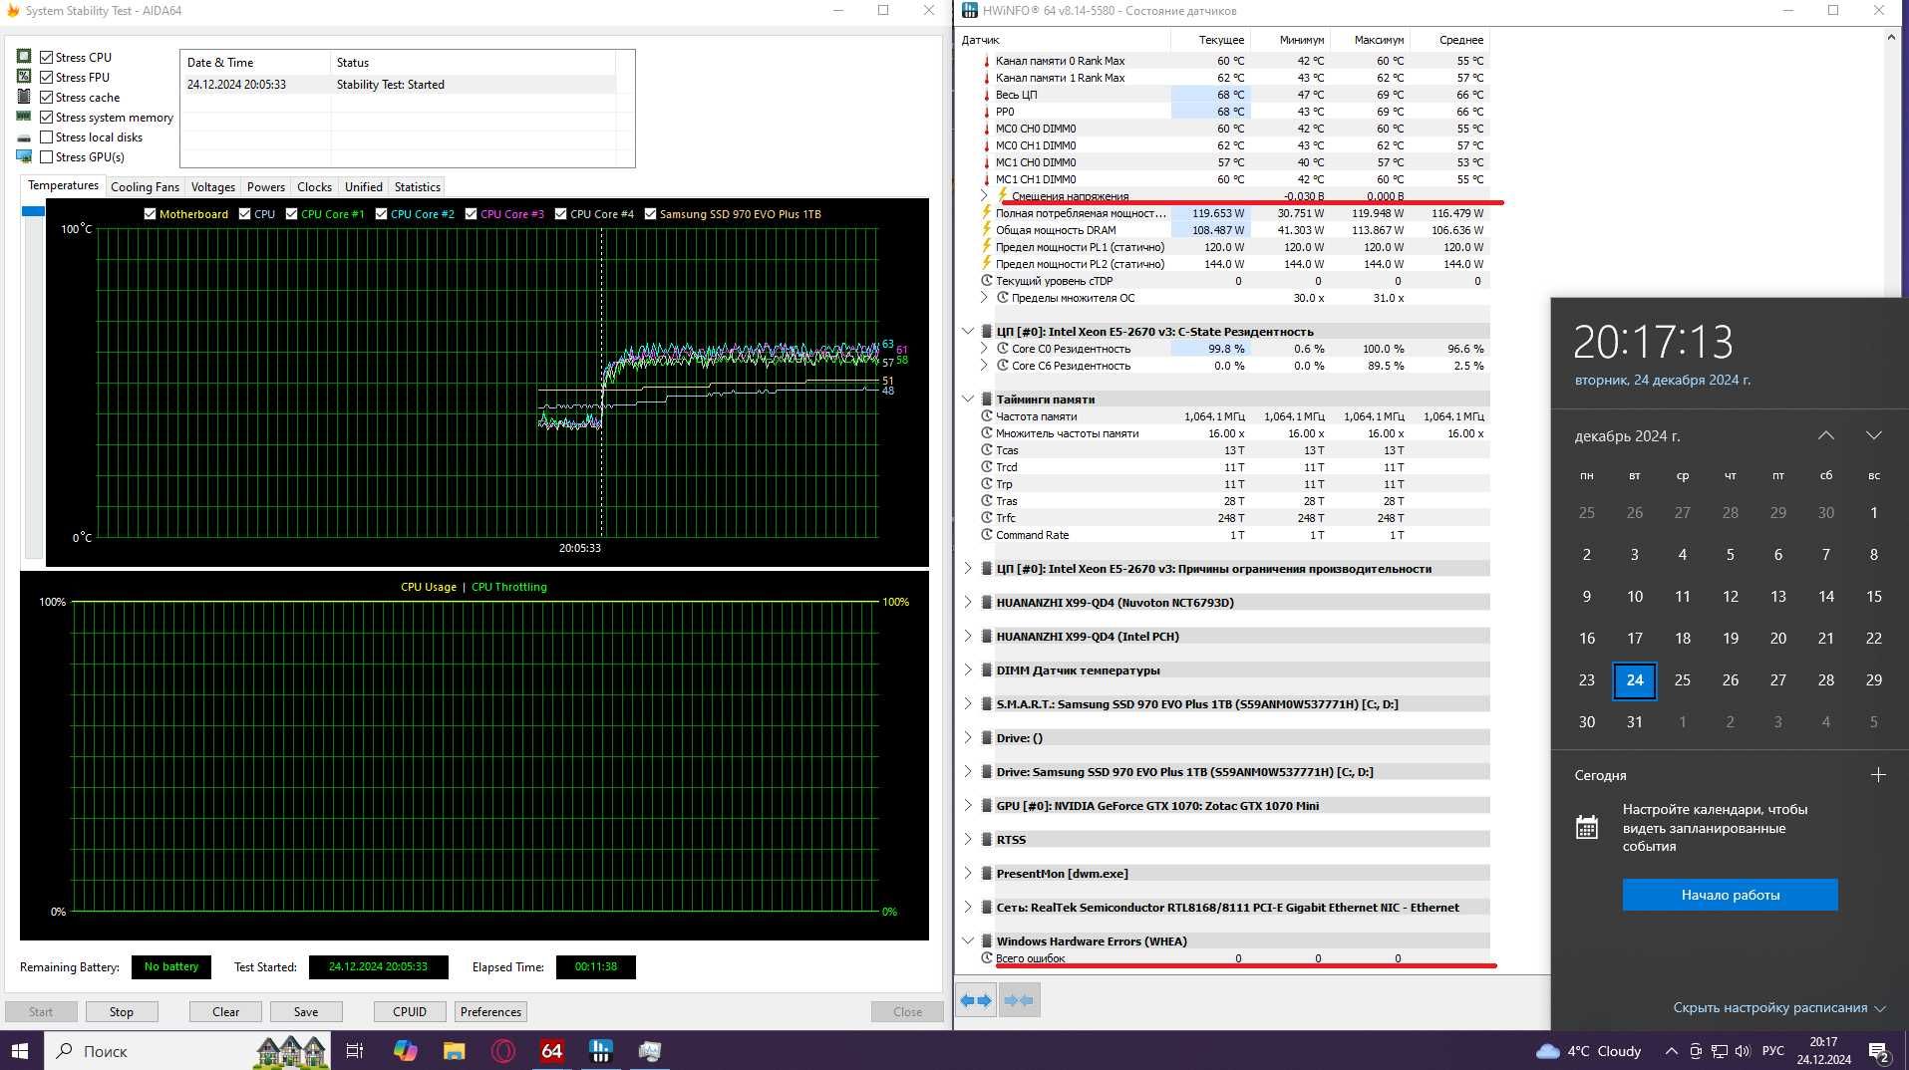Expand the RTSS sensor group

coord(967,839)
